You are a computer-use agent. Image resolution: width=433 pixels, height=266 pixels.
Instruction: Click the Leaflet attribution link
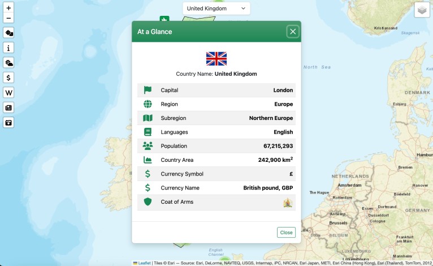pyautogui.click(x=144, y=263)
